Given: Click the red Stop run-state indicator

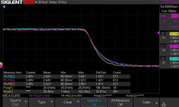Looking at the screenshot, I should pos(28,2).
